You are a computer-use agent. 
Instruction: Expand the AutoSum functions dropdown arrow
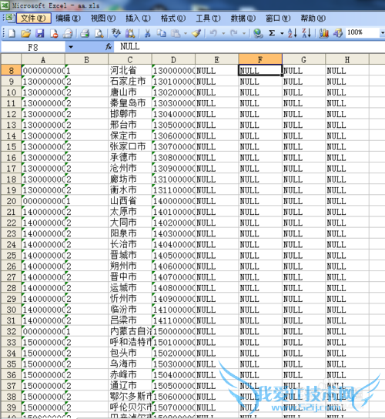pyautogui.click(x=282, y=33)
